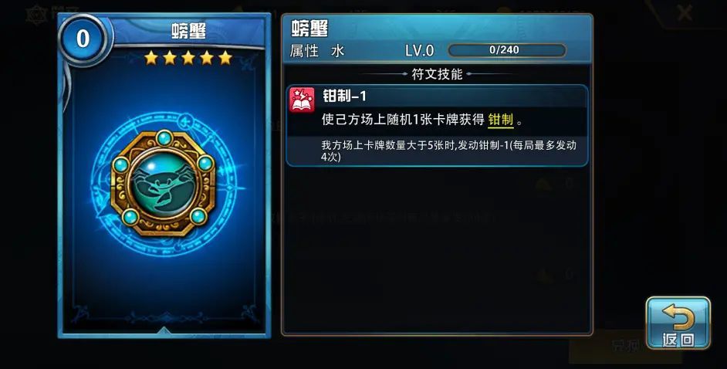Close the dimmed X at top right

[685, 12]
